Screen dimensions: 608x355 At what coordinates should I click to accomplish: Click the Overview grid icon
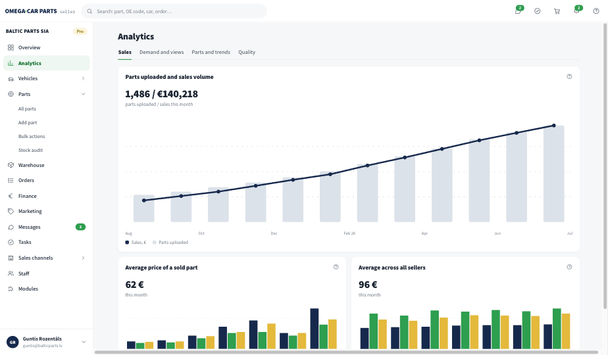(11, 48)
